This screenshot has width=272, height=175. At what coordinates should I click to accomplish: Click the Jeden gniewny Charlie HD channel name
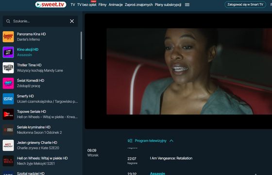37,142
